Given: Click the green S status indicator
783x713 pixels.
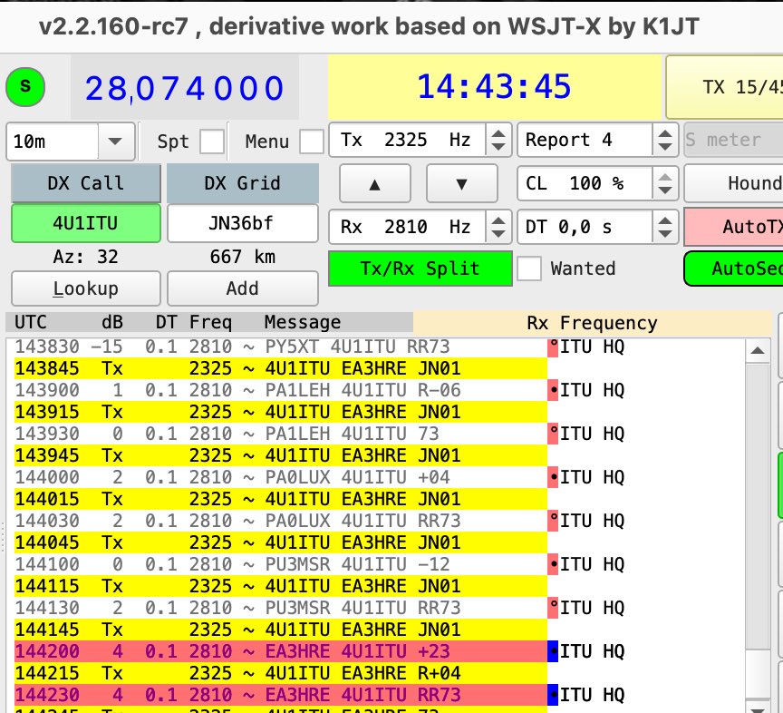Looking at the screenshot, I should [x=26, y=87].
